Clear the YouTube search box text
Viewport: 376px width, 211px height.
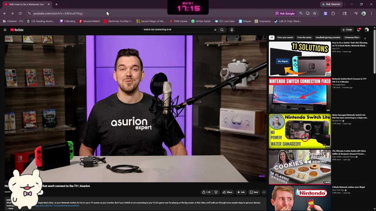215,30
